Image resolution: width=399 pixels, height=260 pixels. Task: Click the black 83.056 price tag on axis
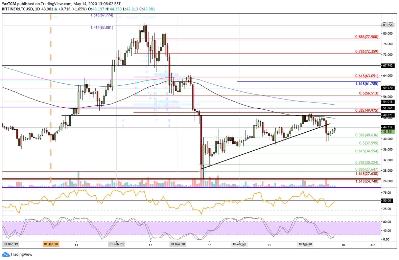(388, 25)
